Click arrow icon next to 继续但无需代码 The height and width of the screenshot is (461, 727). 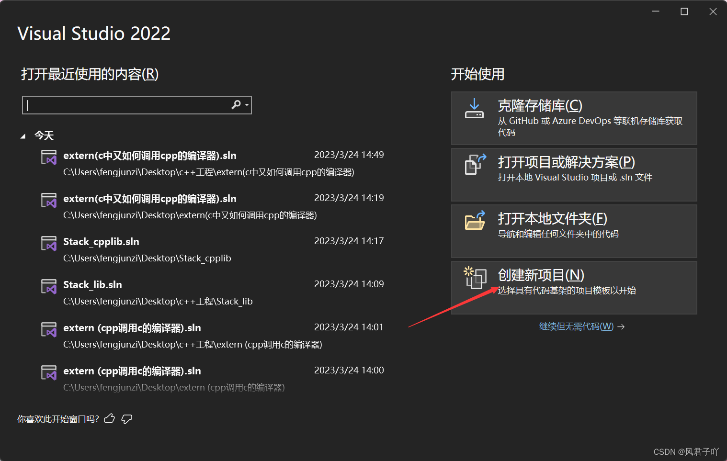(621, 326)
